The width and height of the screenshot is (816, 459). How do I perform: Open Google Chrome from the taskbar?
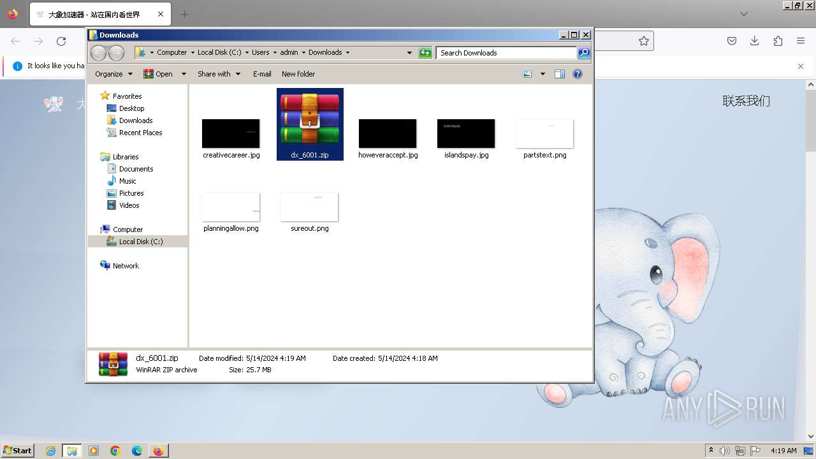(x=115, y=451)
